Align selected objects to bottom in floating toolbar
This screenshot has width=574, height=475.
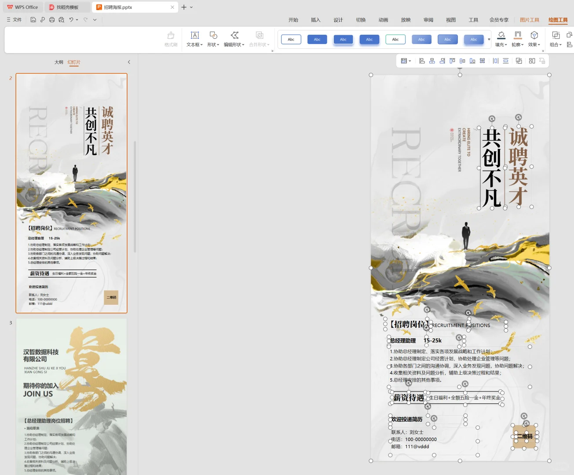point(472,61)
